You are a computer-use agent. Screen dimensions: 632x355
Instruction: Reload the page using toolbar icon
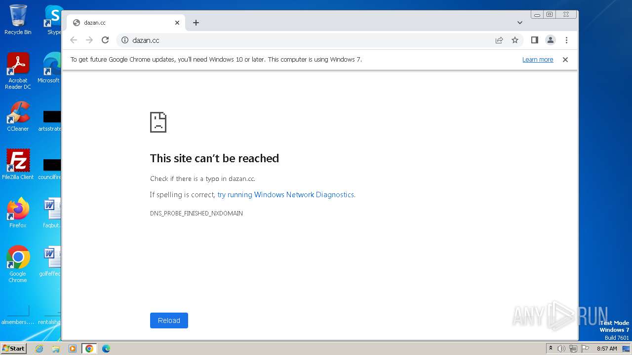pyautogui.click(x=105, y=40)
